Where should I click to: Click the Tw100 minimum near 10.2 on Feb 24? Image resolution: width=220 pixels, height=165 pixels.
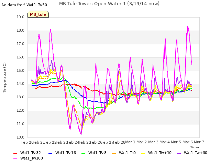81,134
